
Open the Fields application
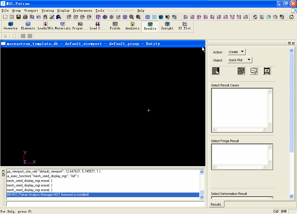pos(115,26)
